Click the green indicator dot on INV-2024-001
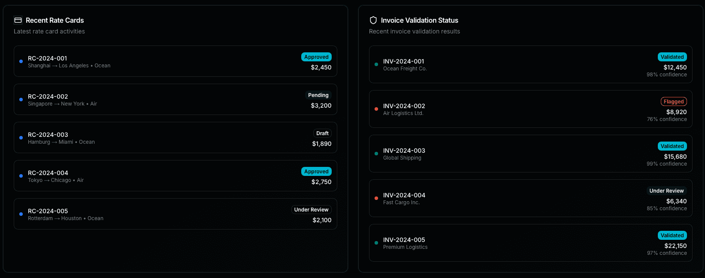 pyautogui.click(x=376, y=64)
